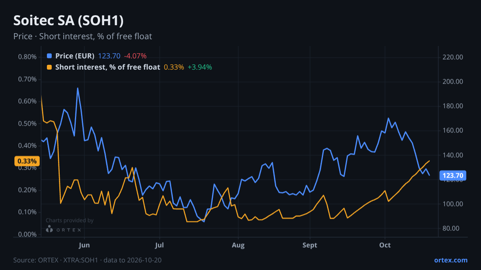Click the orange Short interest legend swatch
This screenshot has width=481, height=270.
point(49,67)
